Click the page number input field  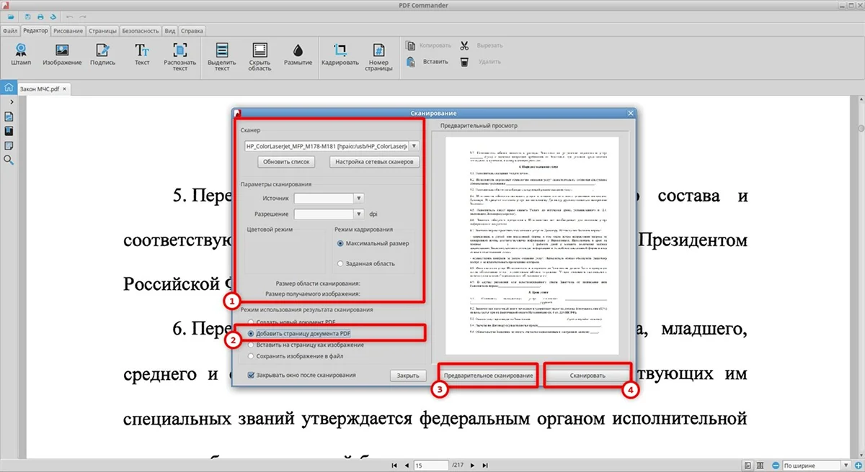pyautogui.click(x=430, y=466)
